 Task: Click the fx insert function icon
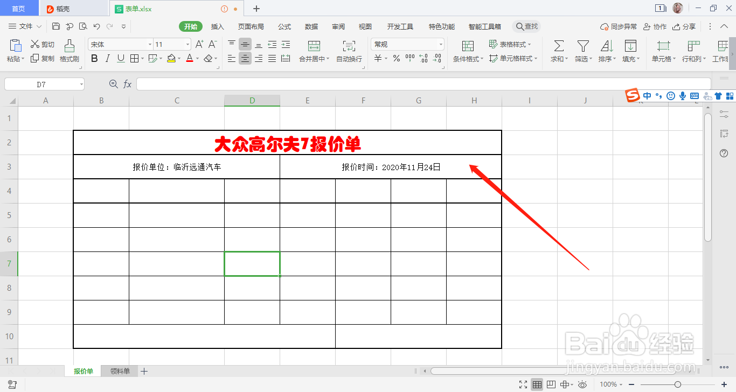coord(128,84)
